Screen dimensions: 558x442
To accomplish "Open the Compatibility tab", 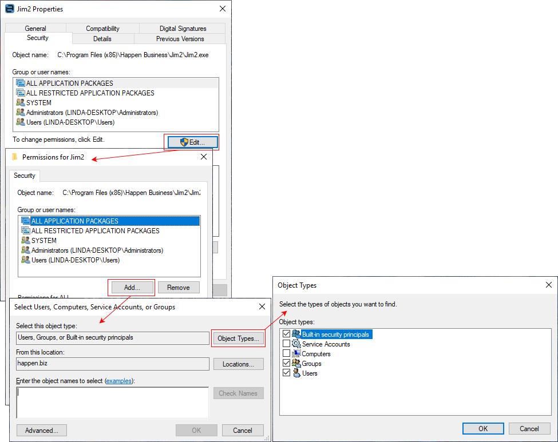I will point(102,27).
